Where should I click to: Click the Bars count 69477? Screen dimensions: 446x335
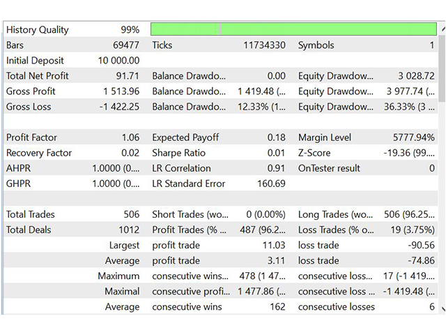pyautogui.click(x=125, y=45)
